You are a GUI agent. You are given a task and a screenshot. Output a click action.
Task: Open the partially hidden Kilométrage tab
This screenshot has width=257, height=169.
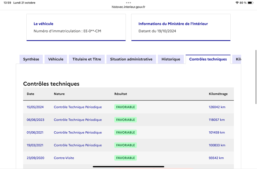[237, 59]
